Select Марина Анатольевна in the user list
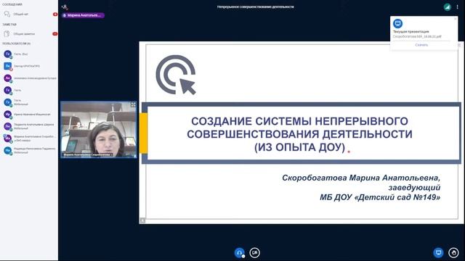Viewport: 465px width, 261px height. point(29,138)
